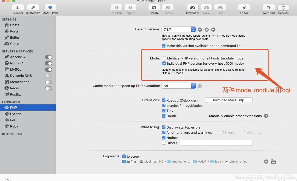Image resolution: width=297 pixels, height=181 pixels.
Task: Open log file with arrow icon
Action: pos(266,162)
